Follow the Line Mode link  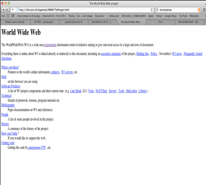(76, 91)
